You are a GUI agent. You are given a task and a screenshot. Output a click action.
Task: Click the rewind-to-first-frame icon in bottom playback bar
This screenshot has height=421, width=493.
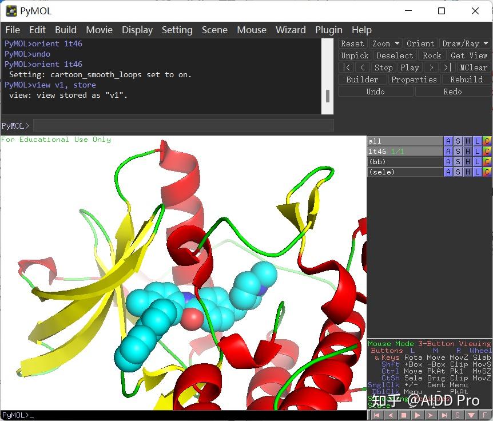click(376, 415)
